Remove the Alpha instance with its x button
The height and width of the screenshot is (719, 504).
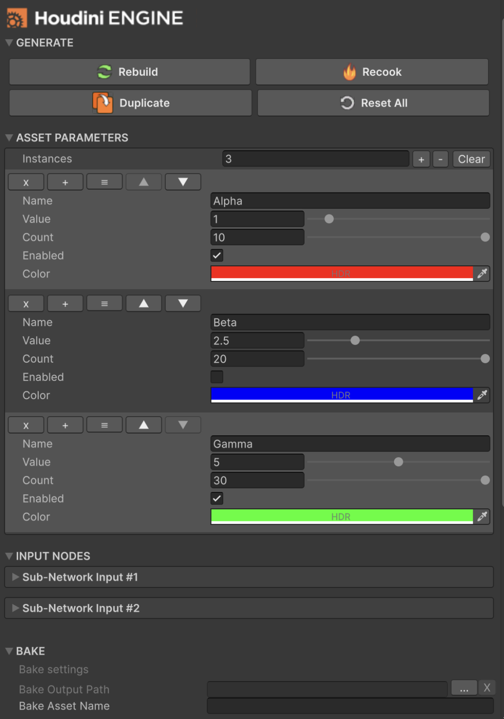tap(26, 182)
